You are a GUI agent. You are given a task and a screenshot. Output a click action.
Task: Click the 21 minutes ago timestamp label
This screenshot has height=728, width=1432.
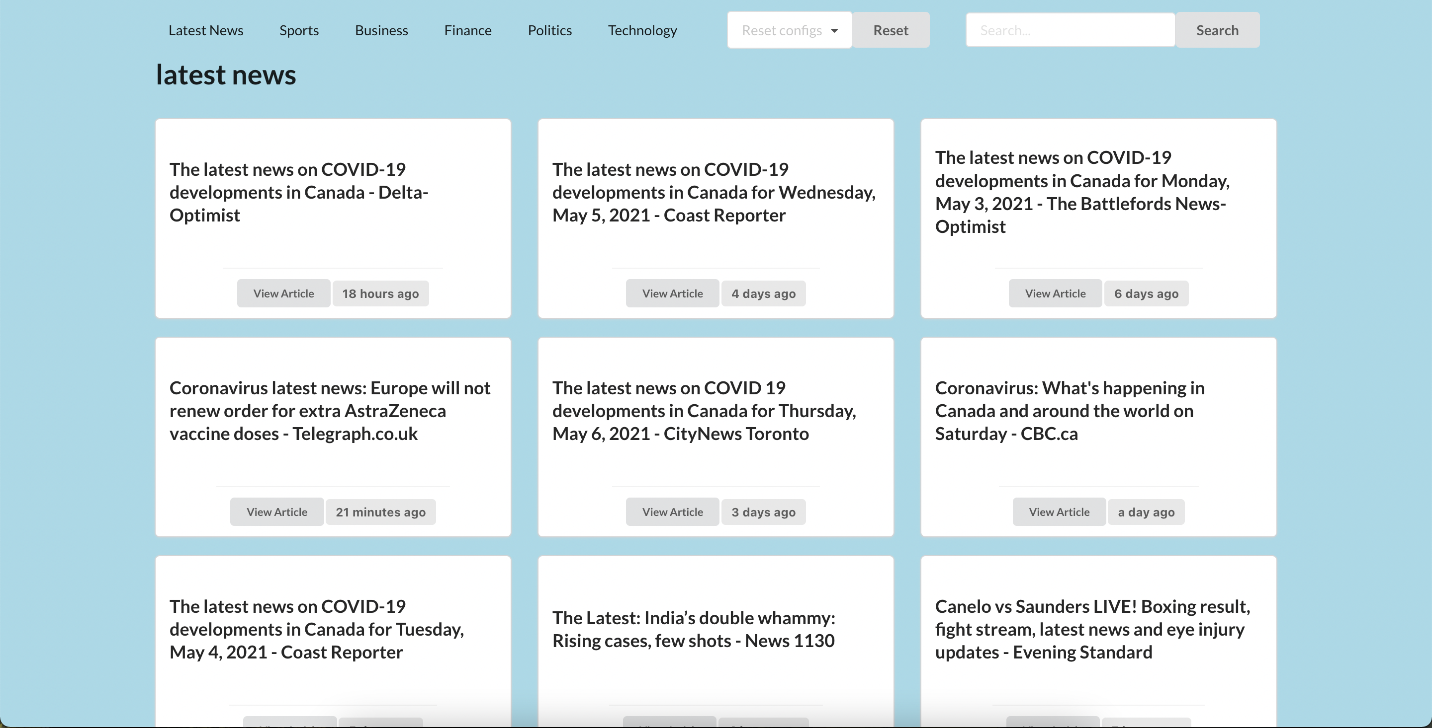coord(380,511)
